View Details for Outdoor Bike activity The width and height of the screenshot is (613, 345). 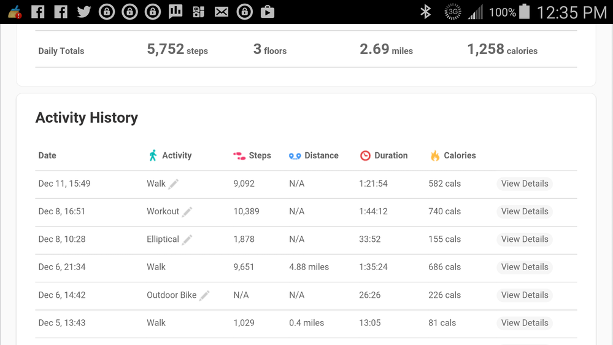[x=525, y=295]
